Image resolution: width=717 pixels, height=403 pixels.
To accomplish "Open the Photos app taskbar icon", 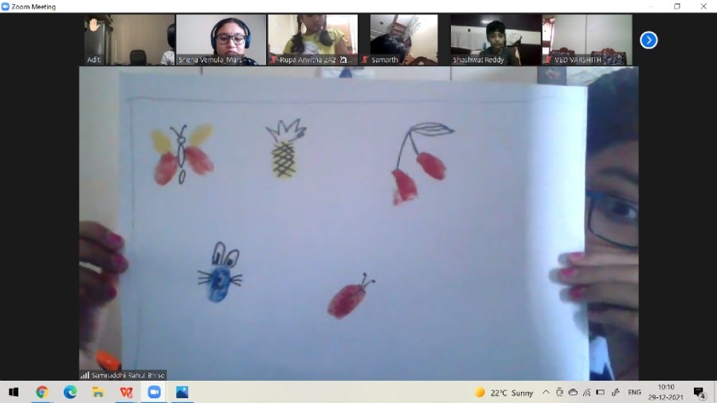I will pyautogui.click(x=182, y=392).
